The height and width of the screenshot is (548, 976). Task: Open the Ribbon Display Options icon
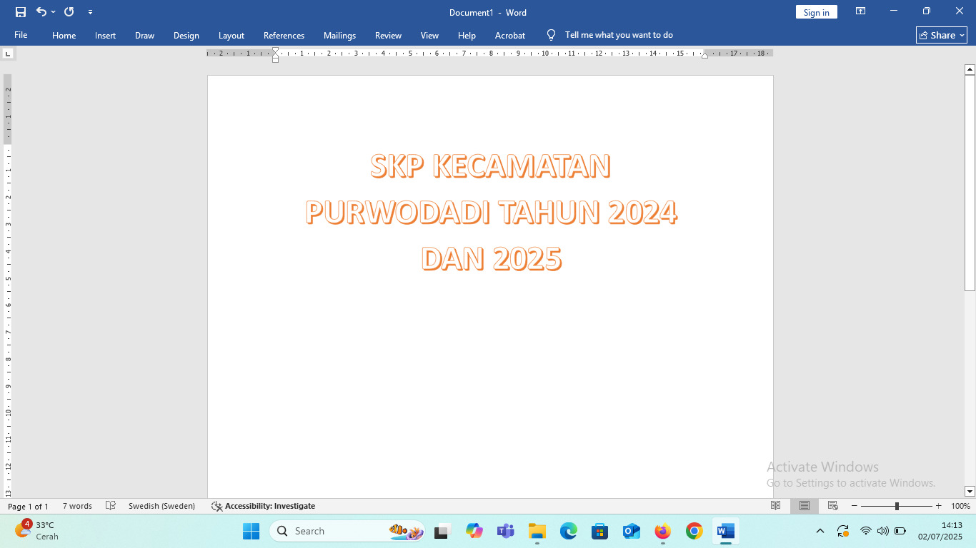pos(861,11)
